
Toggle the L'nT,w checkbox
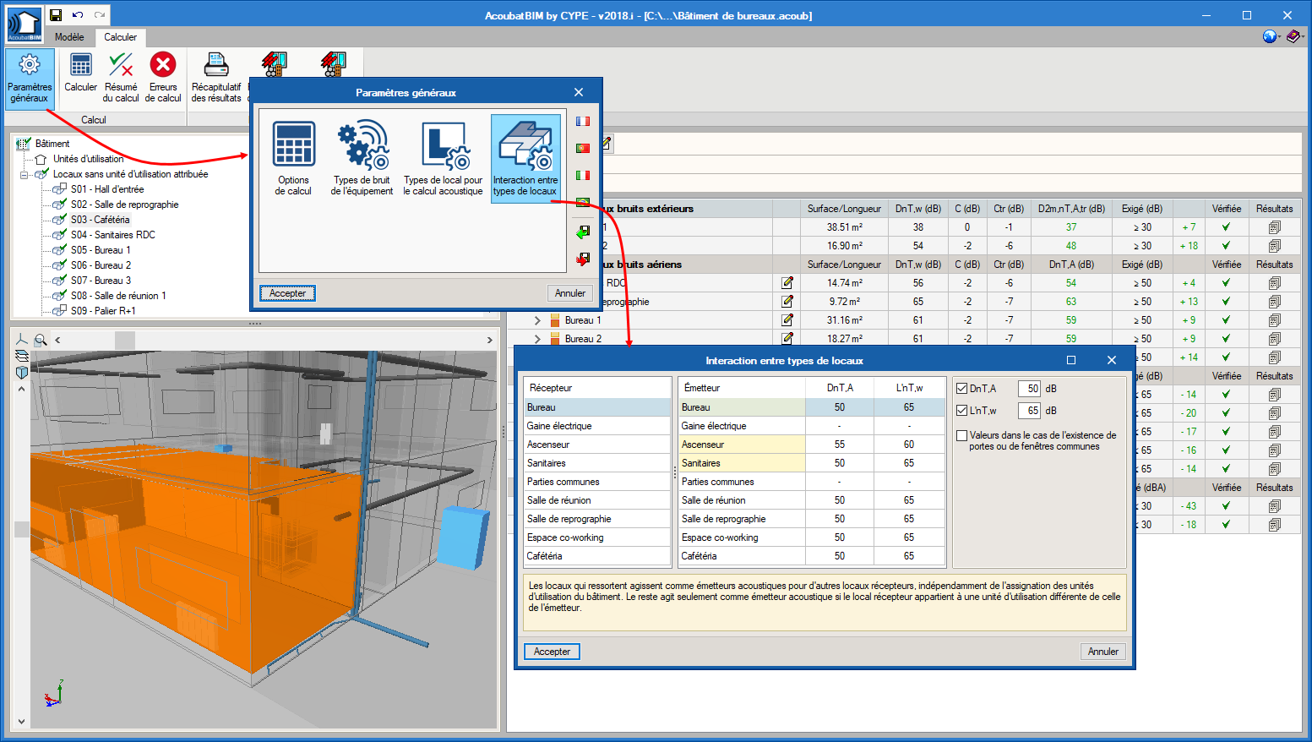pyautogui.click(x=961, y=411)
